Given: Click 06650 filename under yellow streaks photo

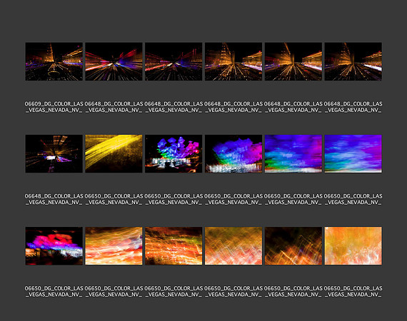Looking at the screenshot, I should [x=114, y=199].
